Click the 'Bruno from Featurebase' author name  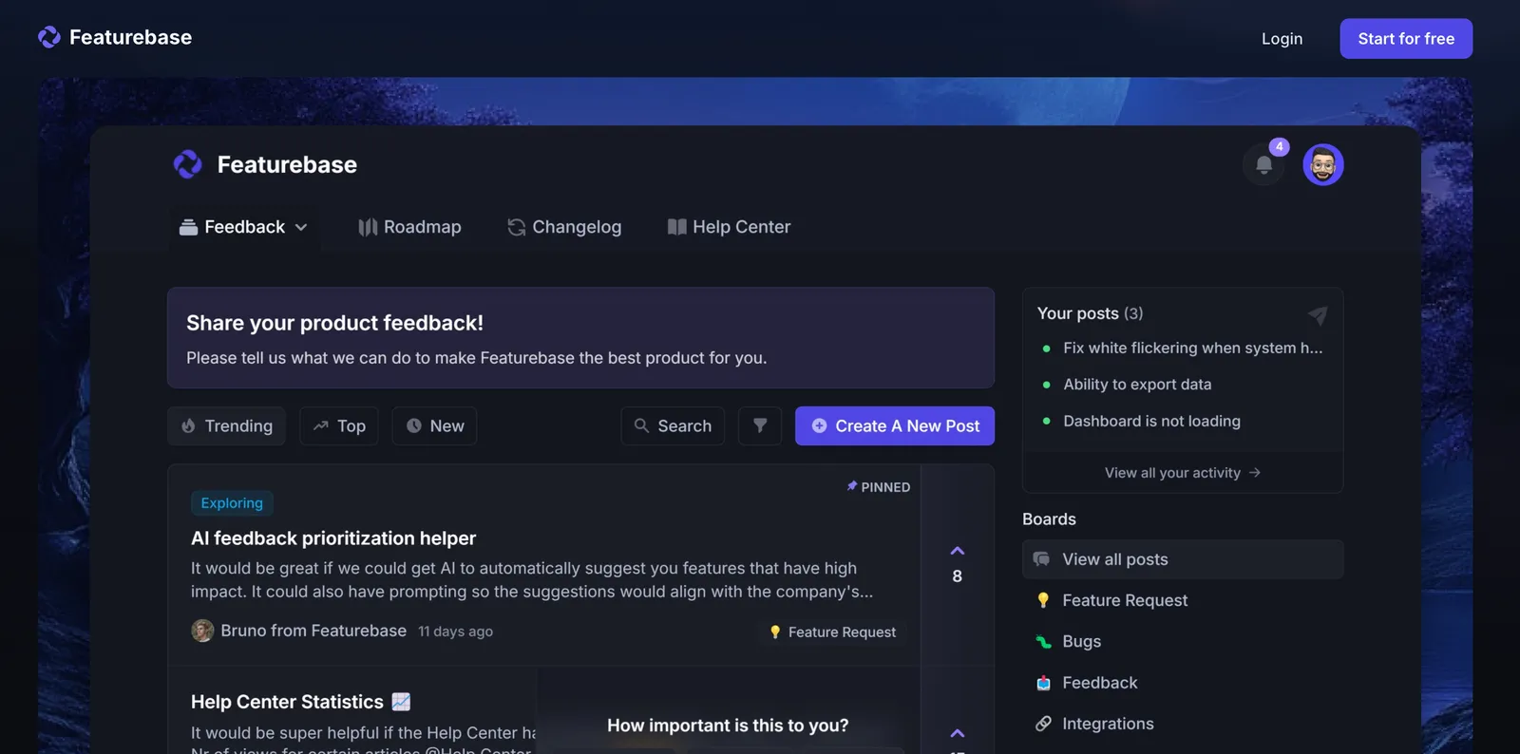tap(313, 631)
